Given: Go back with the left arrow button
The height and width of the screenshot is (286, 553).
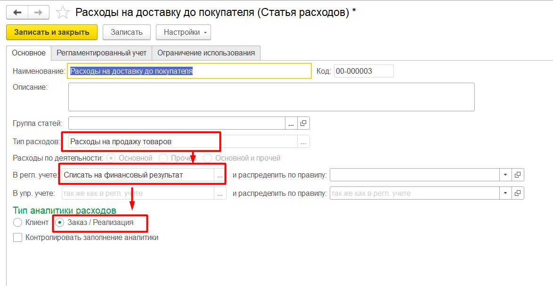Looking at the screenshot, I should 17,13.
